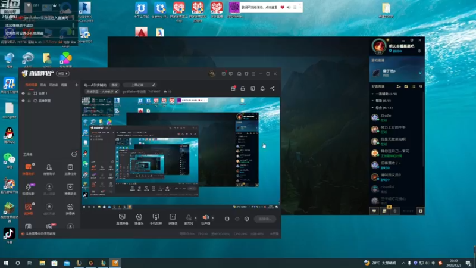Select the fourth scene tab
The width and height of the screenshot is (476, 268).
coord(64,85)
